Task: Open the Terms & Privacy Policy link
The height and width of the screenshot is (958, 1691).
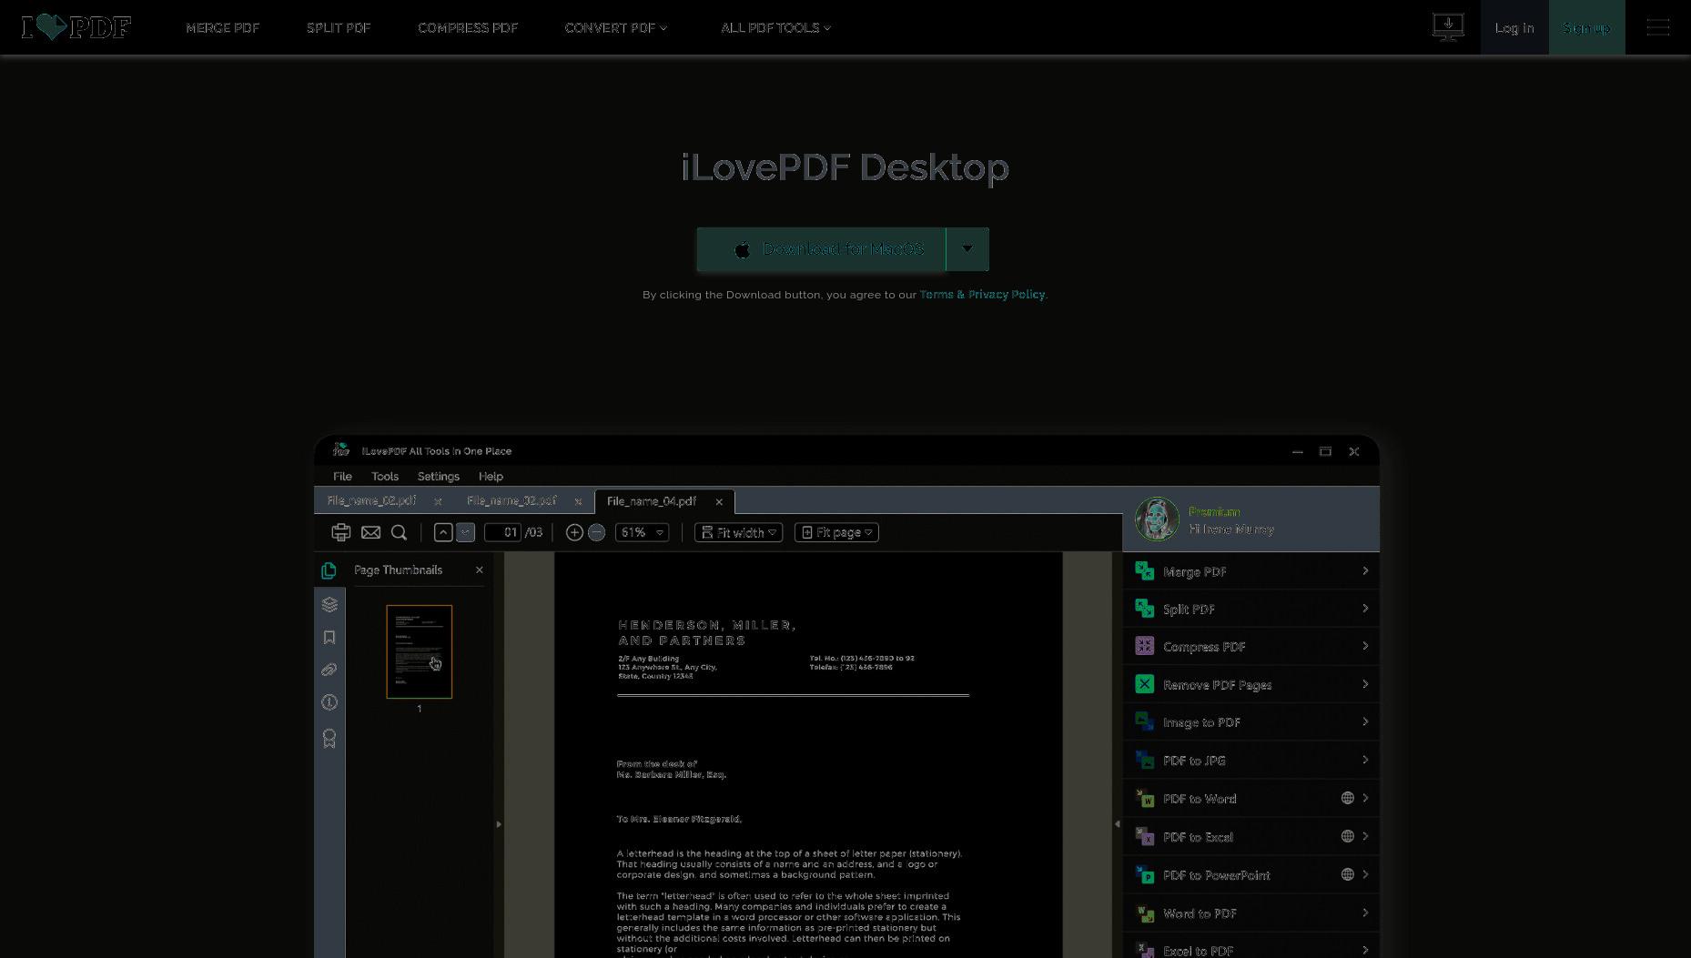Action: click(x=982, y=295)
